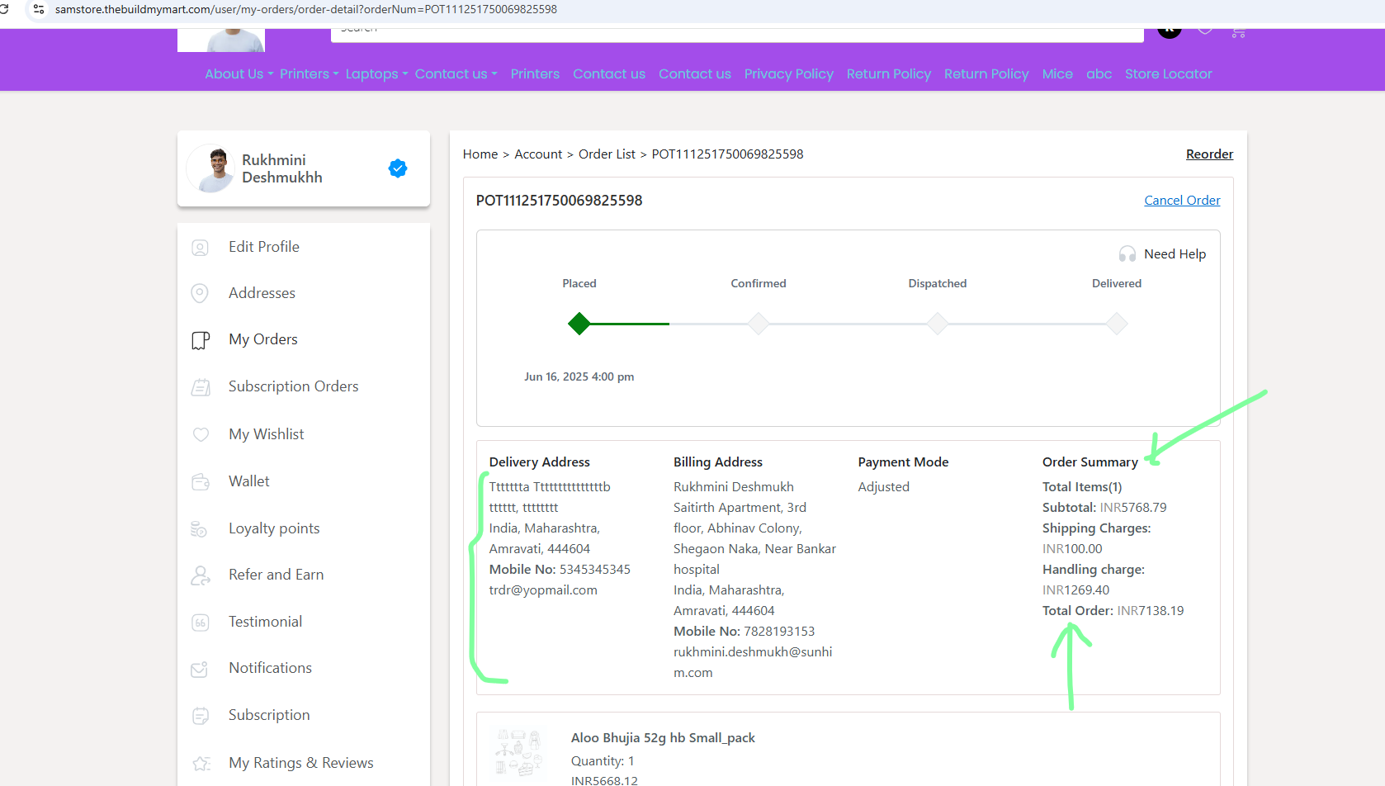1385x786 pixels.
Task: Click the Need Help headset icon
Action: point(1127,254)
